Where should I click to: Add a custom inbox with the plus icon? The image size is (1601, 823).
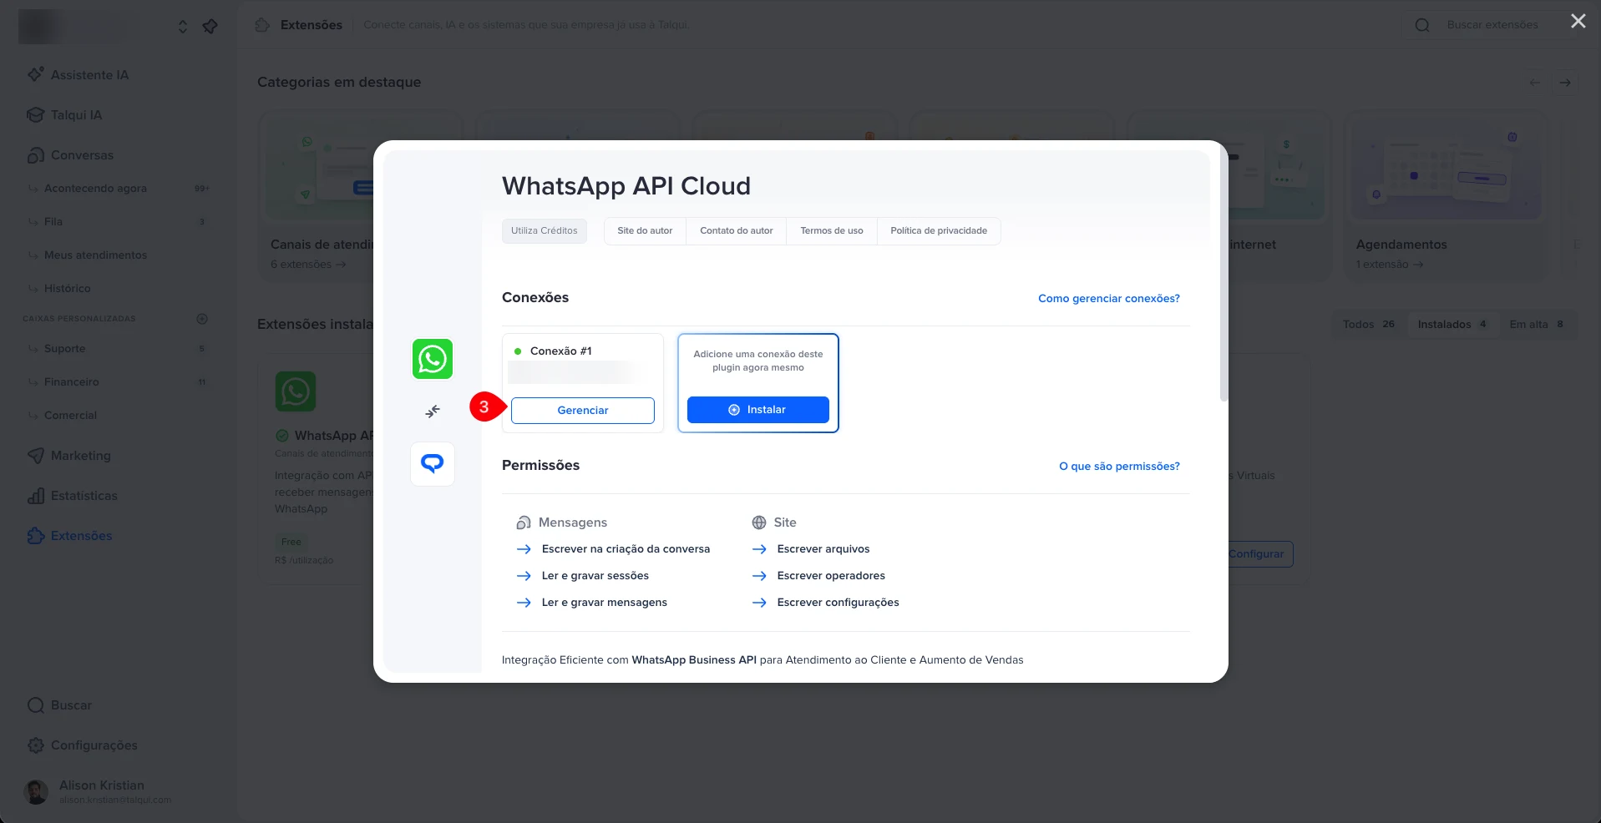(x=201, y=319)
